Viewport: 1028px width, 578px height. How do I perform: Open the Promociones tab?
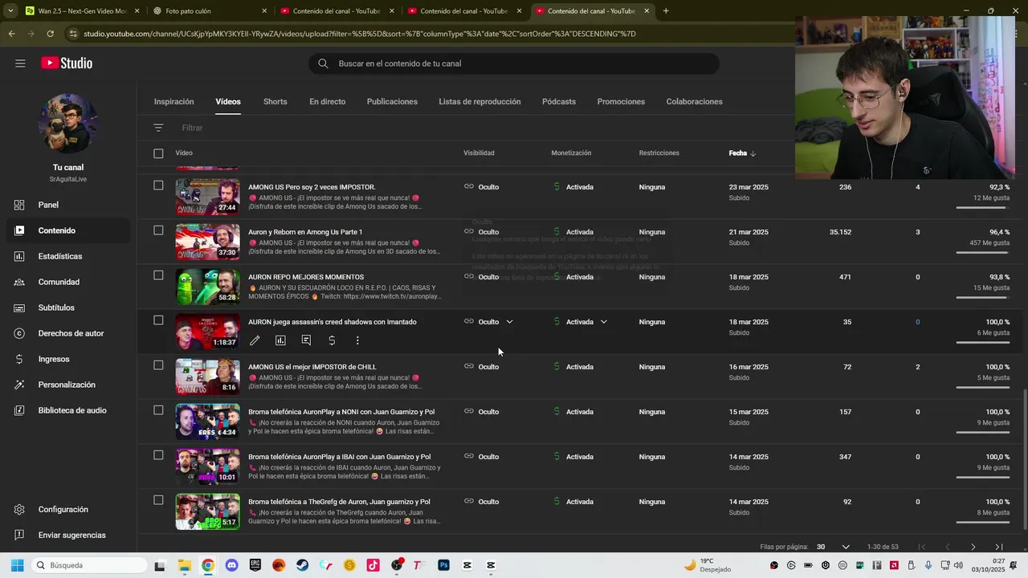point(621,102)
